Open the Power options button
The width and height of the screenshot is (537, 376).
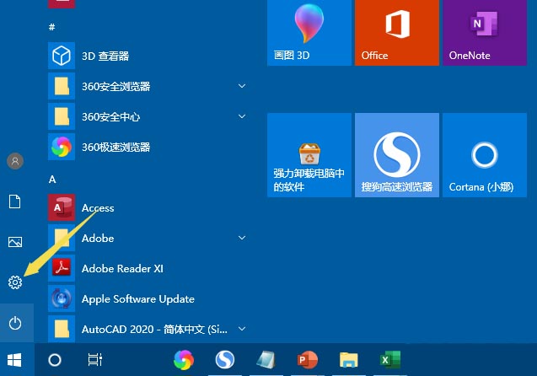15,323
